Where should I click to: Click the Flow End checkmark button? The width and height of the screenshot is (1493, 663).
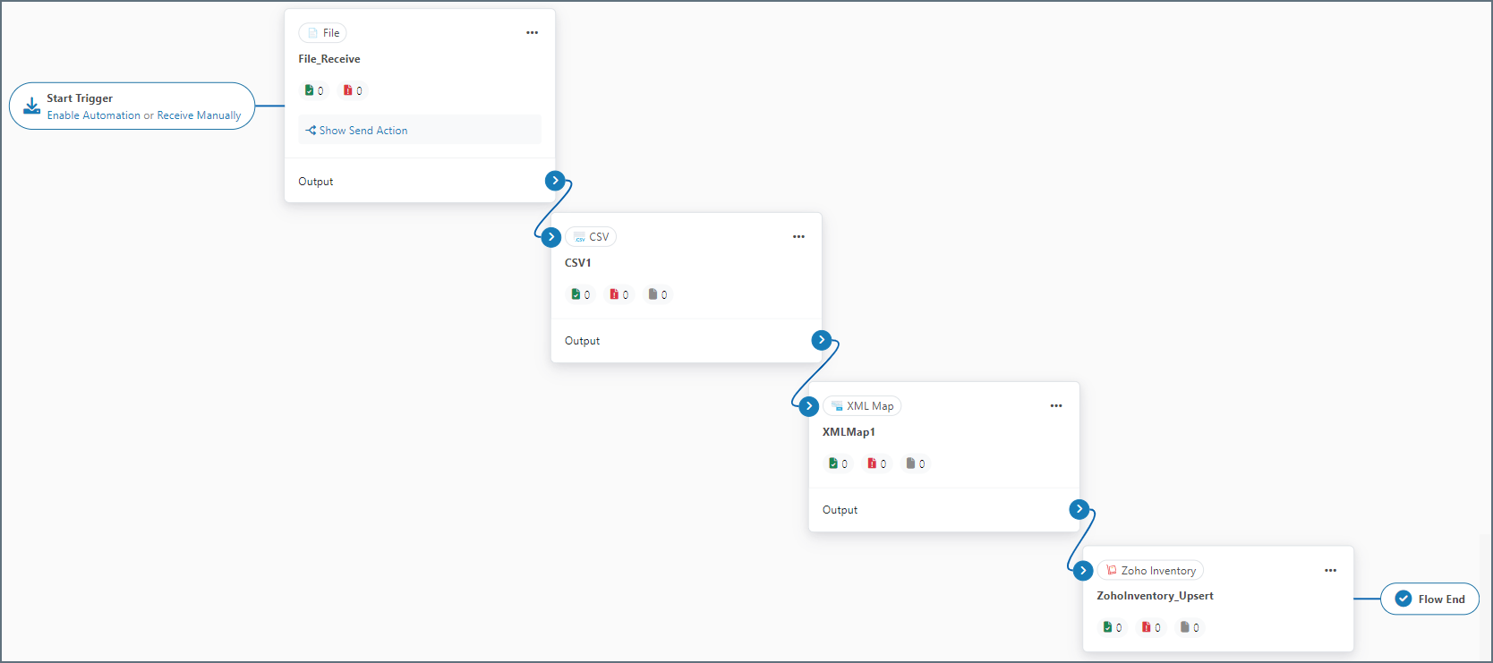1403,599
